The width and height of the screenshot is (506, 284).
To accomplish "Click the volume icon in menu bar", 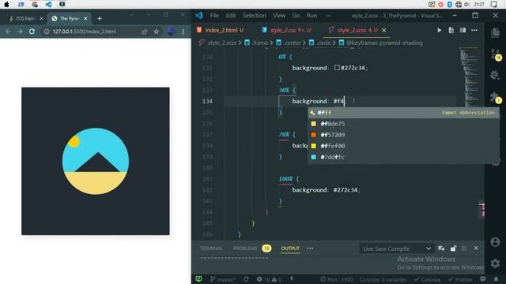I will coord(466,5).
